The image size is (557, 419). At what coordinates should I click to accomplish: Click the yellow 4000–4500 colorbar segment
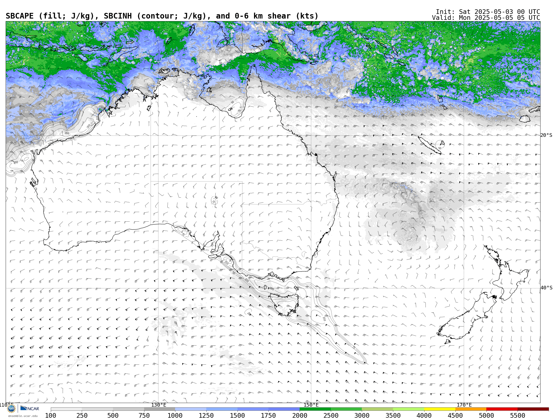click(x=440, y=409)
